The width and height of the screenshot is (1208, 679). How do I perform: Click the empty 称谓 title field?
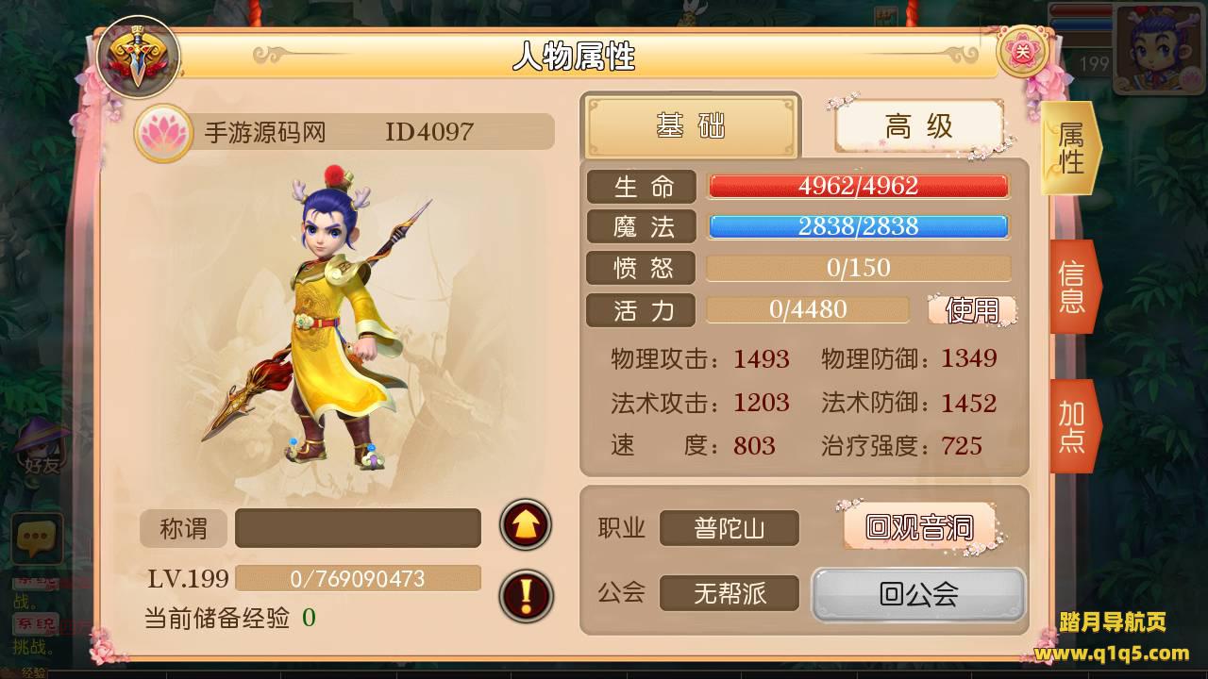[358, 528]
